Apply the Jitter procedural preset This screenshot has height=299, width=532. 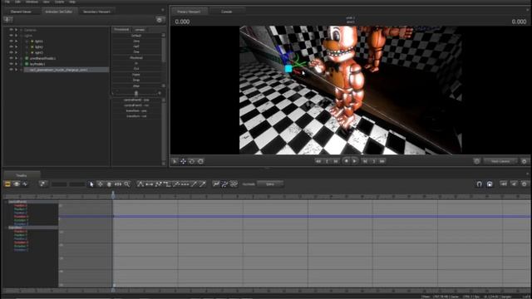click(136, 86)
